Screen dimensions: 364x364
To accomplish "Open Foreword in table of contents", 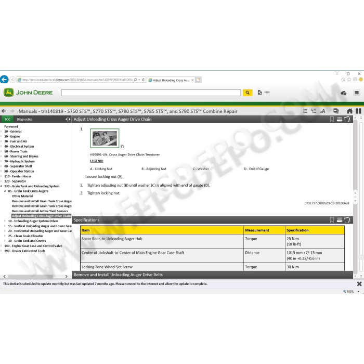I will [x=11, y=126].
